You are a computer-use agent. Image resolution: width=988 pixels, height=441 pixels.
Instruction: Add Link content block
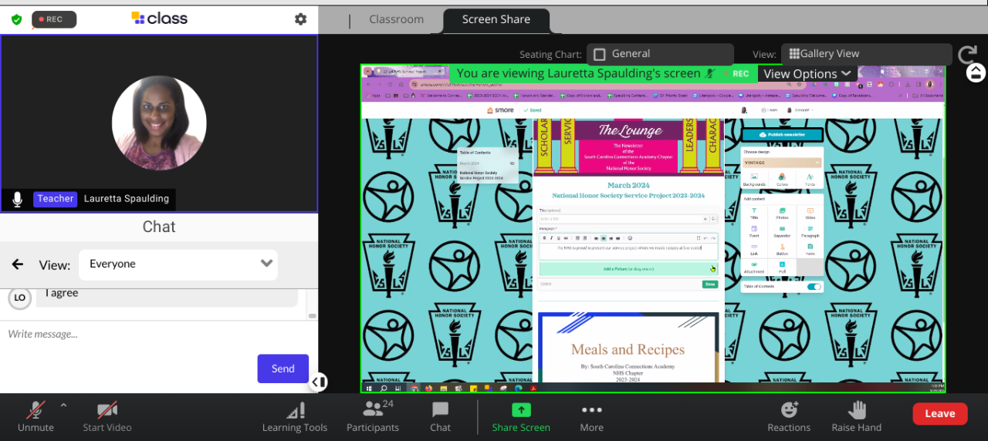[x=754, y=249]
